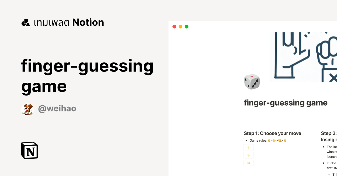Click the Notion cube logo

(x=29, y=151)
